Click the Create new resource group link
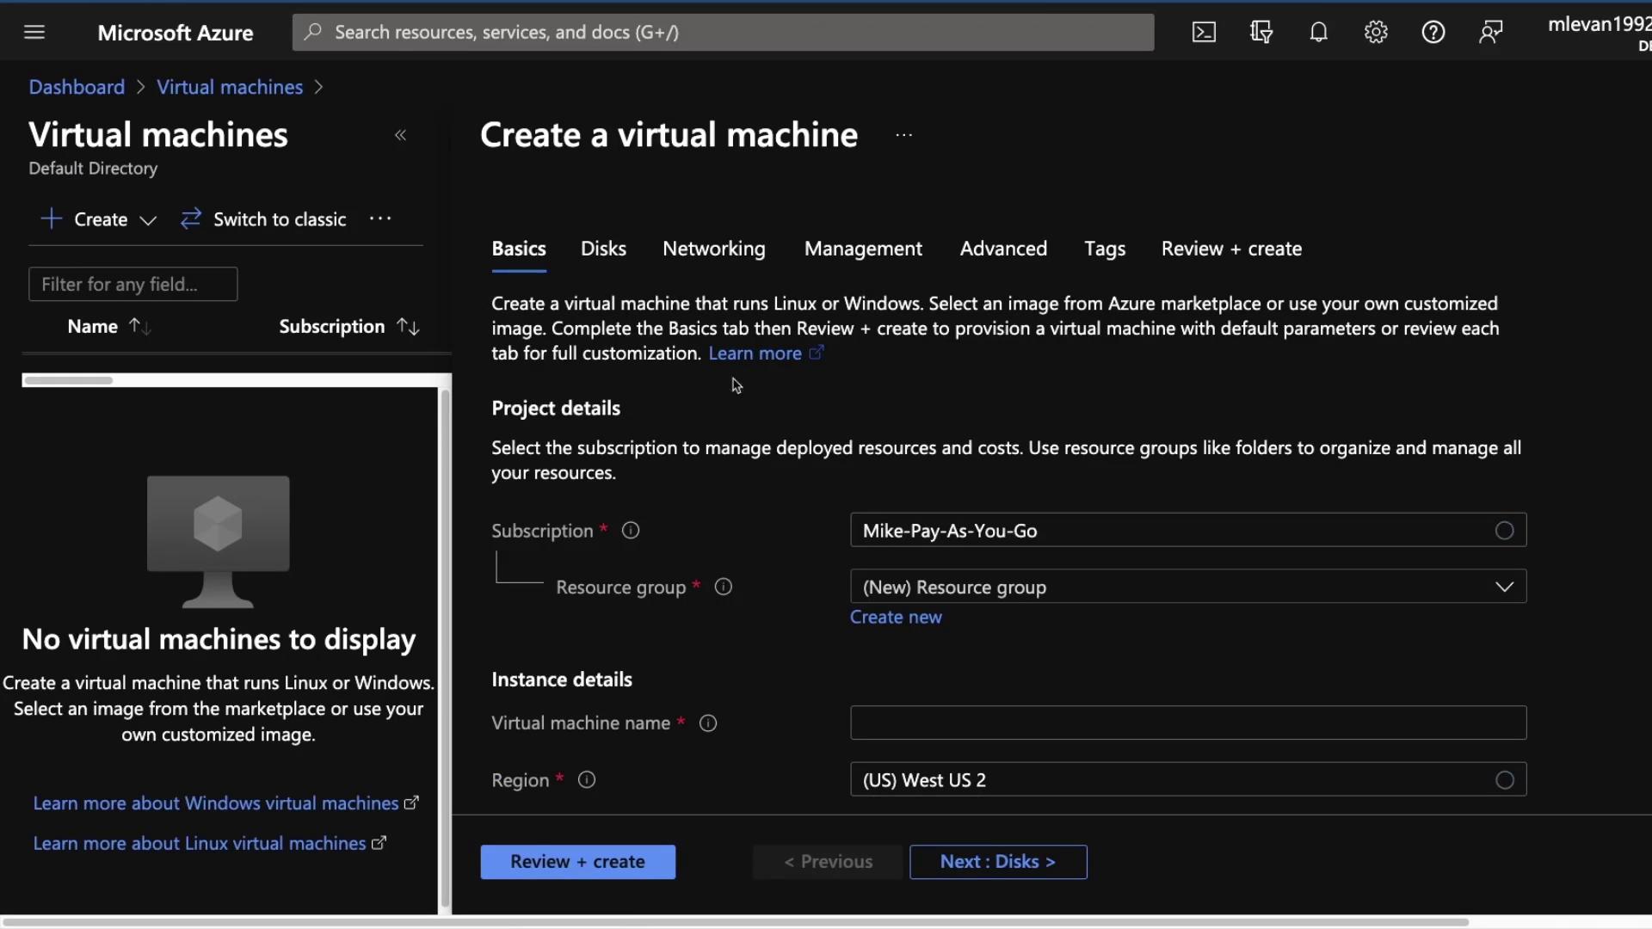This screenshot has width=1652, height=929. pos(896,618)
